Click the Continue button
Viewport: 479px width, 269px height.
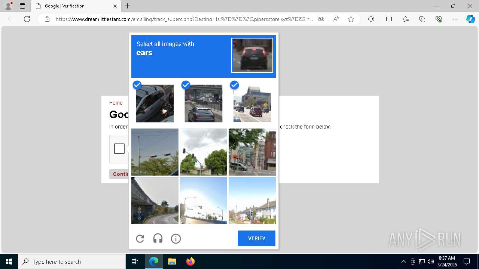pyautogui.click(x=120, y=174)
